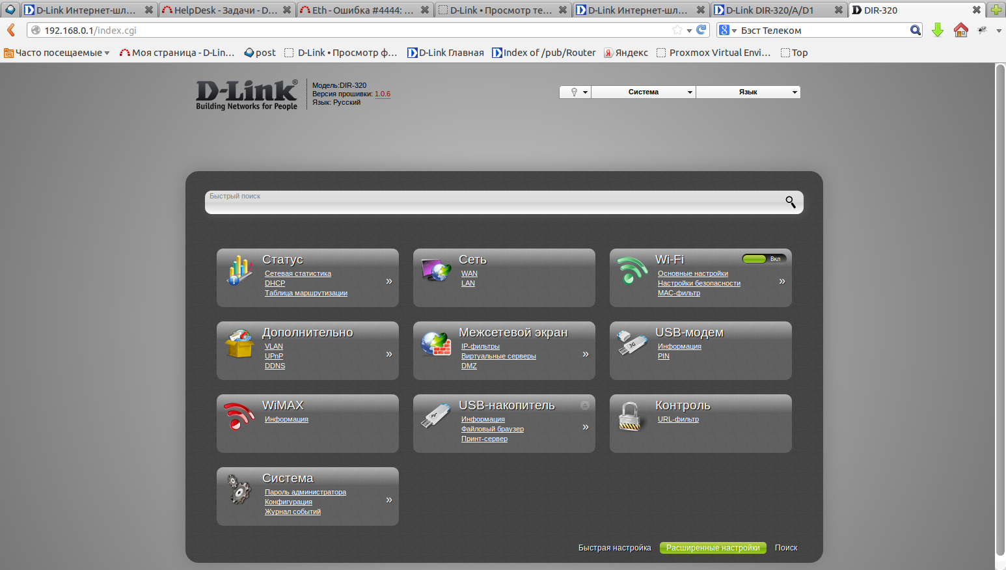Click the Система gears icon

[239, 489]
